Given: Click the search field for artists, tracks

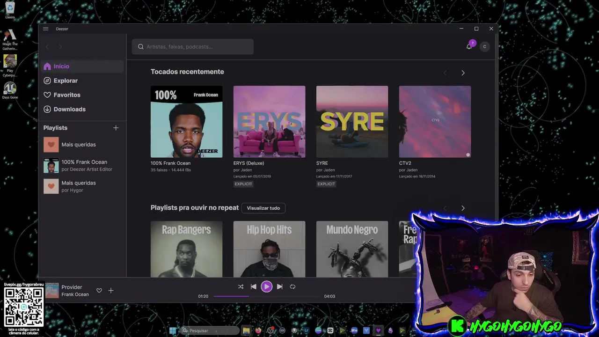Looking at the screenshot, I should pos(193,46).
